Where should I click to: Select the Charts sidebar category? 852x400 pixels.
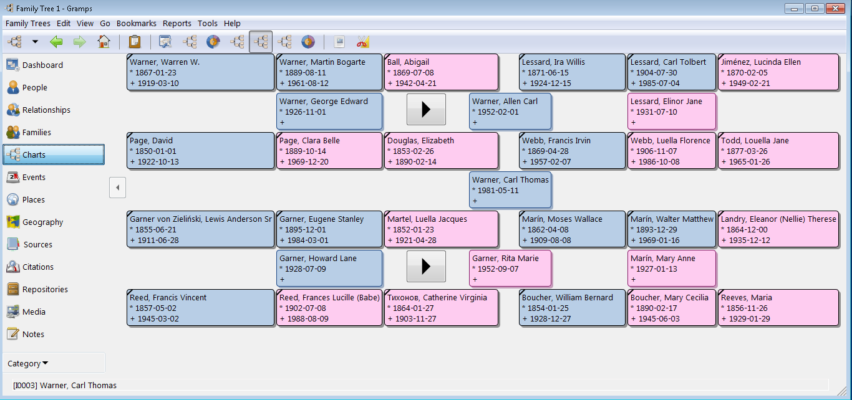54,155
